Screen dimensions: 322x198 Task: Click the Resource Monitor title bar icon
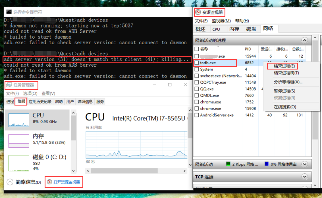198,12
